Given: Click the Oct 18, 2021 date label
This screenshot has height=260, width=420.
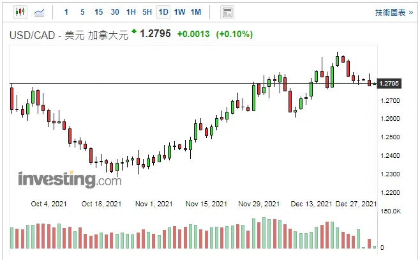Looking at the screenshot, I should (101, 204).
